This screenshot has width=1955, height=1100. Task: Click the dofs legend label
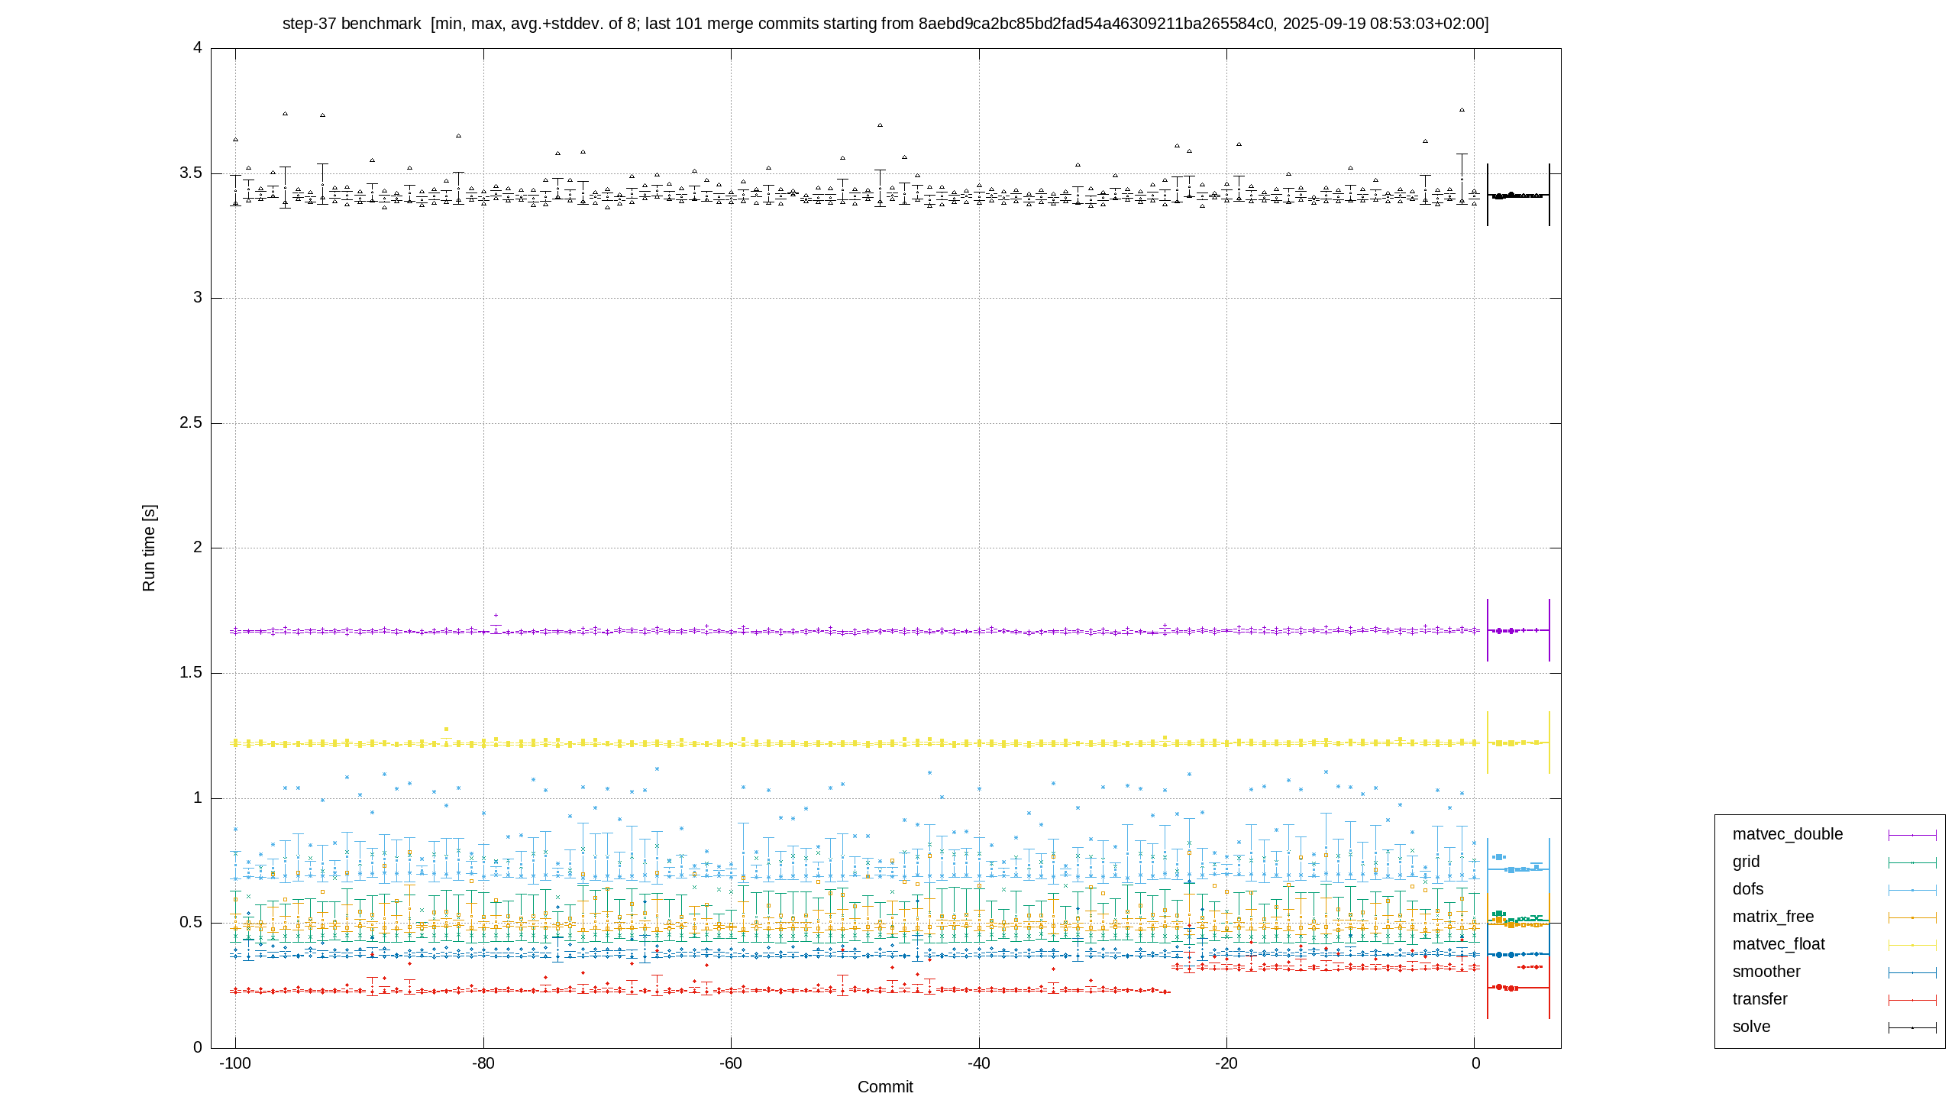pos(1748,889)
